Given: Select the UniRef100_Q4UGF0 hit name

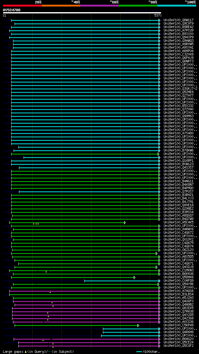Looking at the screenshot, I should [178, 301].
